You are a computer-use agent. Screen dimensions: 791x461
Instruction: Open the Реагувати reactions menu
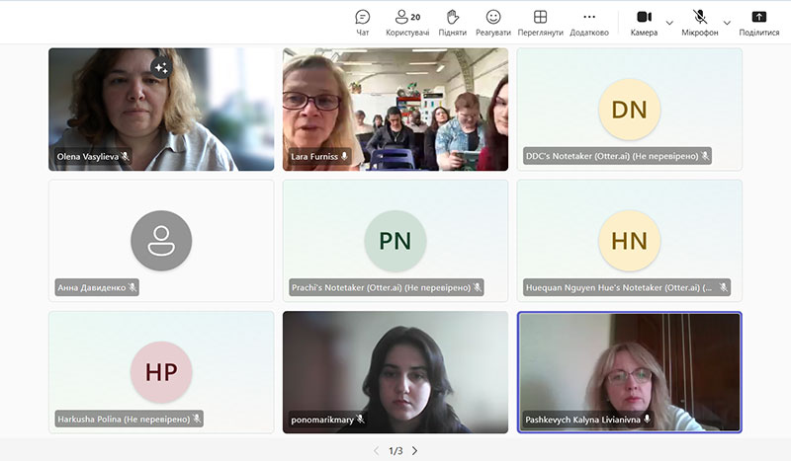tap(493, 23)
